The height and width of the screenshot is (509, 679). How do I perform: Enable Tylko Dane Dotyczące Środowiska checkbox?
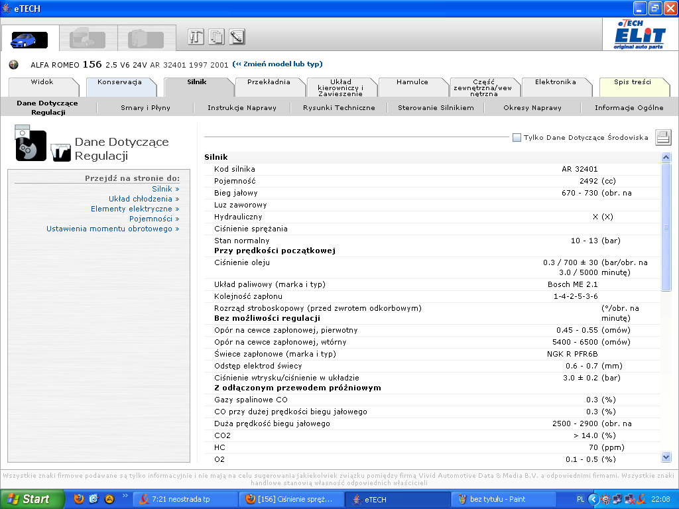[x=517, y=138]
